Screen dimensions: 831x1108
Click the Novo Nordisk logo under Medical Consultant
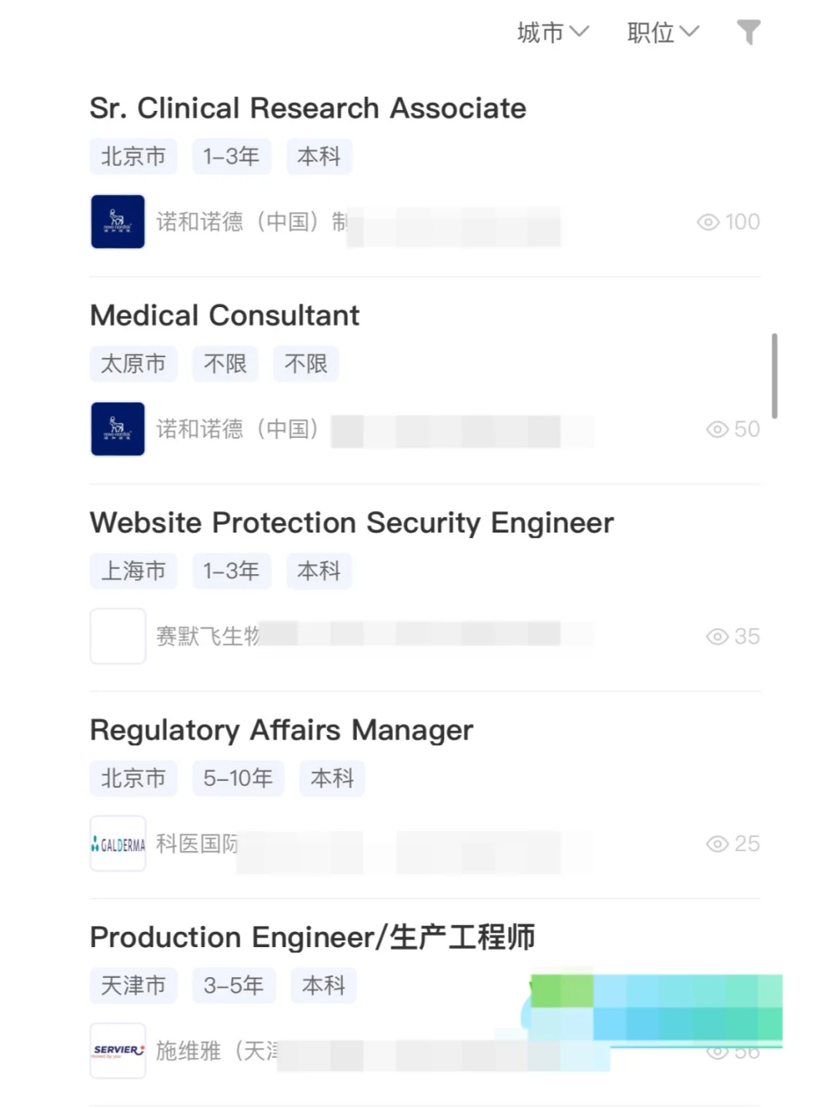[118, 429]
